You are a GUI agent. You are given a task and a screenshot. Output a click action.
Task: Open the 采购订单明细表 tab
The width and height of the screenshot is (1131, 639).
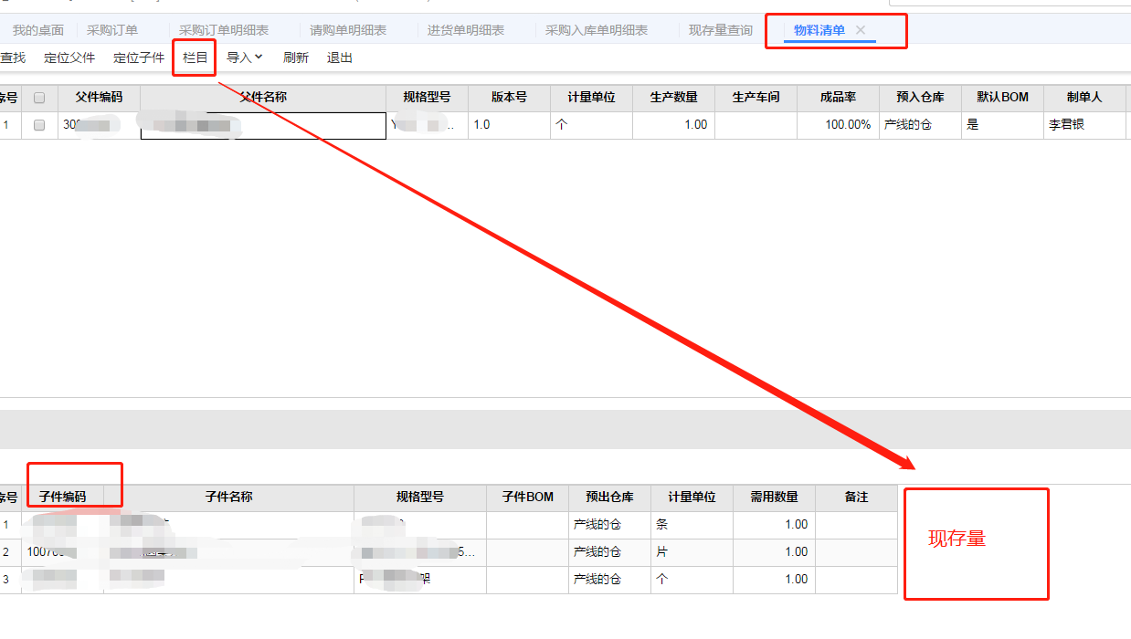(224, 30)
